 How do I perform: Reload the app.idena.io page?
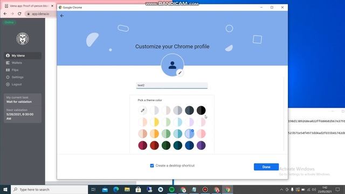click(19, 13)
